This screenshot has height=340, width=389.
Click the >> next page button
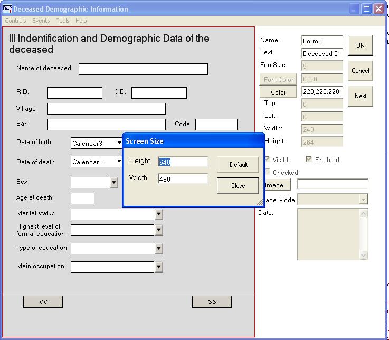[x=212, y=302]
